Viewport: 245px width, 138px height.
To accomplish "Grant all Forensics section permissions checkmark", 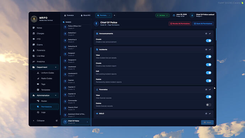I will click(210, 90).
